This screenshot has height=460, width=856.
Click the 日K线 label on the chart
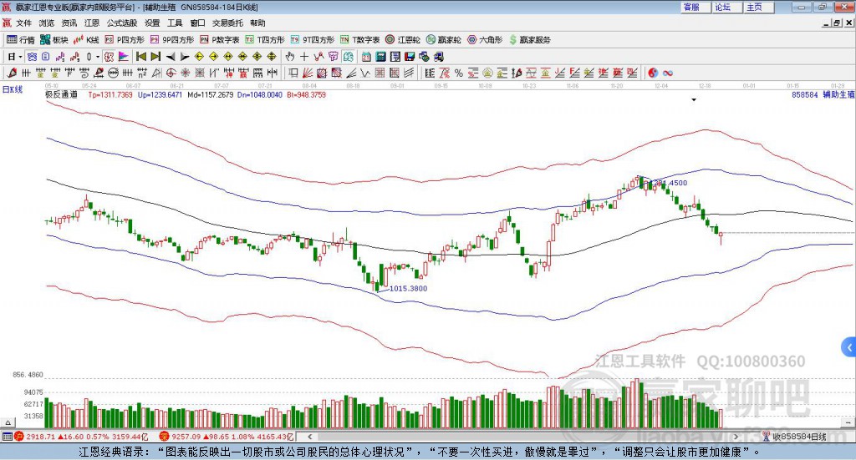coord(13,90)
